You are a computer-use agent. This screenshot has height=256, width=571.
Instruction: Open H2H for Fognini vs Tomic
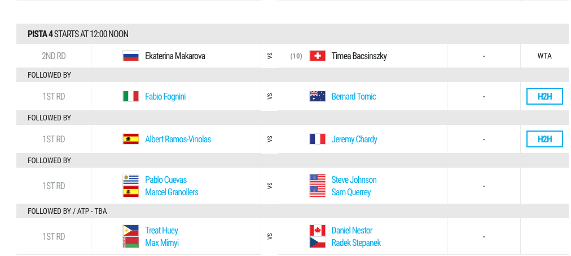[x=545, y=96]
